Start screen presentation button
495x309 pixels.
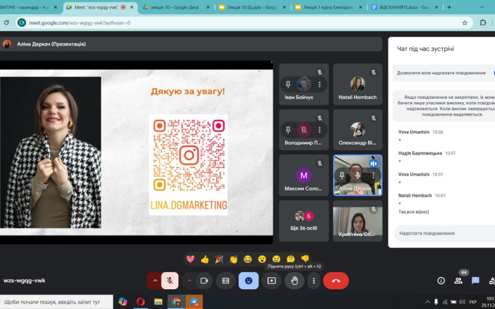[x=272, y=281]
